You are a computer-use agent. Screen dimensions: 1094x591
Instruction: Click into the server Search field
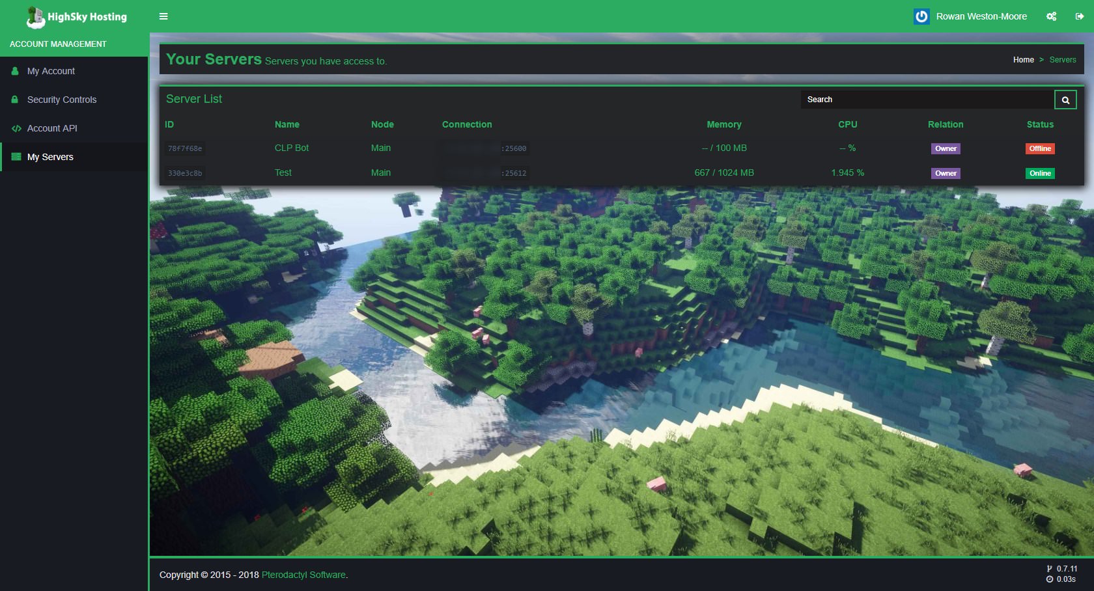pos(927,100)
